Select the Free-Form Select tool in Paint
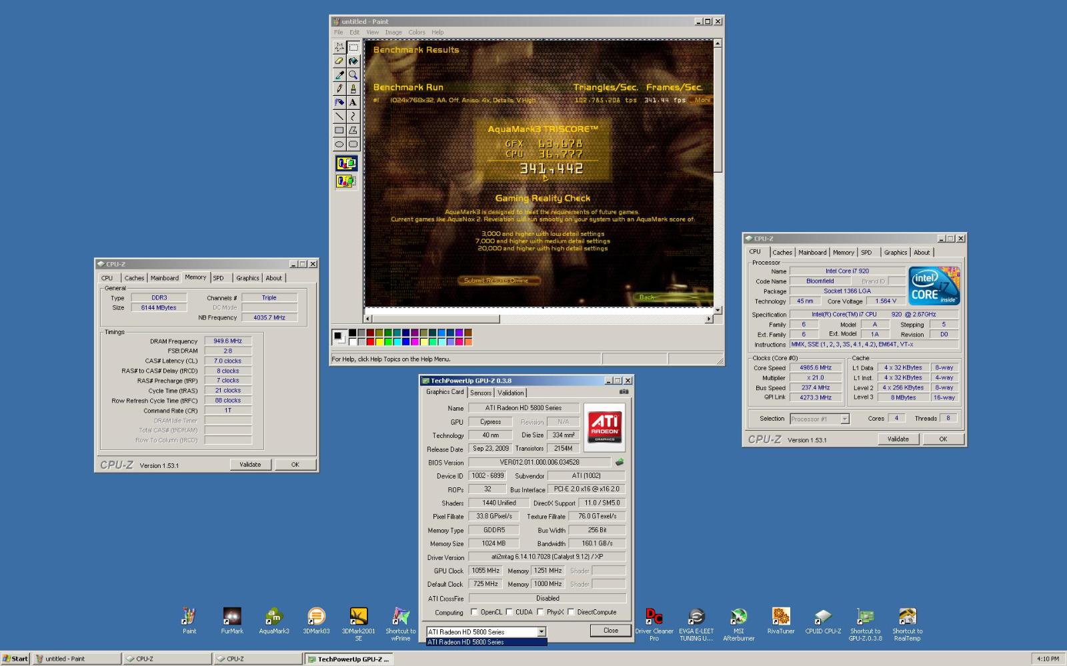This screenshot has width=1067, height=666. [339, 47]
